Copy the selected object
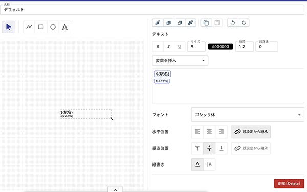The image size is (307, 192). click(x=206, y=23)
